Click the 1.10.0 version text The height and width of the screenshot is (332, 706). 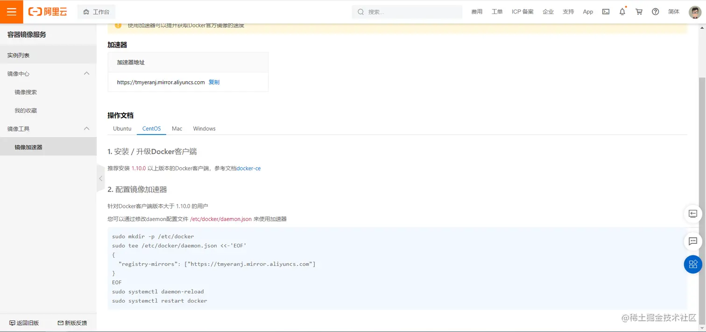click(139, 168)
